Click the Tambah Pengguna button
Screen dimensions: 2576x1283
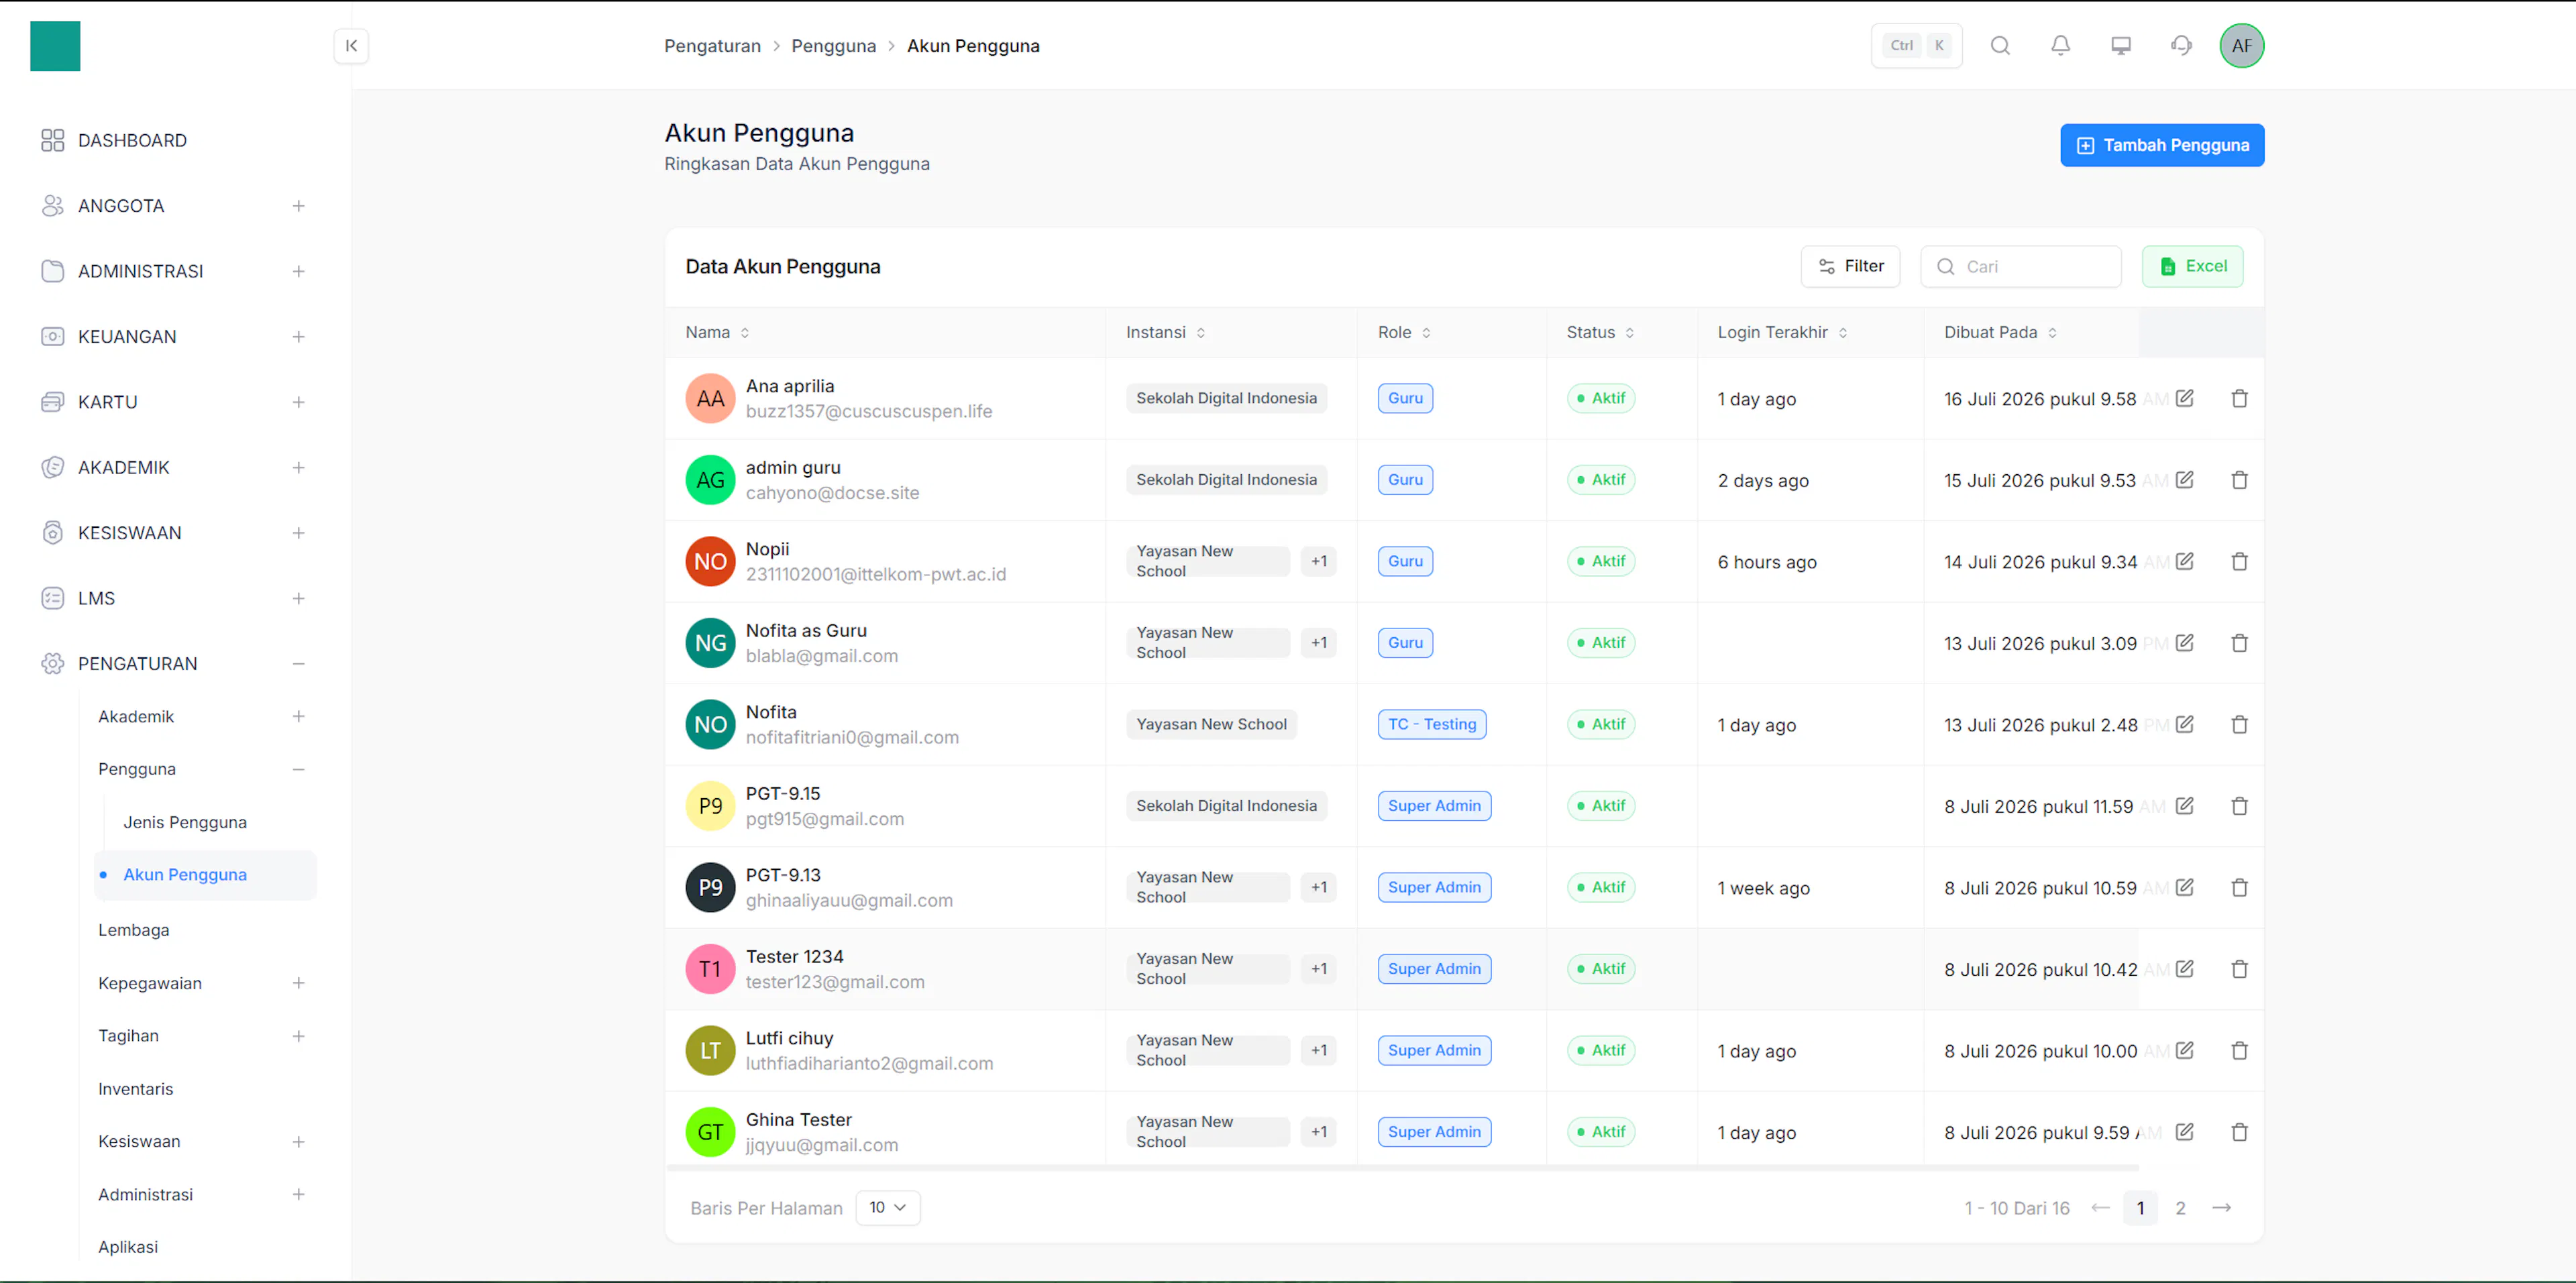2162,146
